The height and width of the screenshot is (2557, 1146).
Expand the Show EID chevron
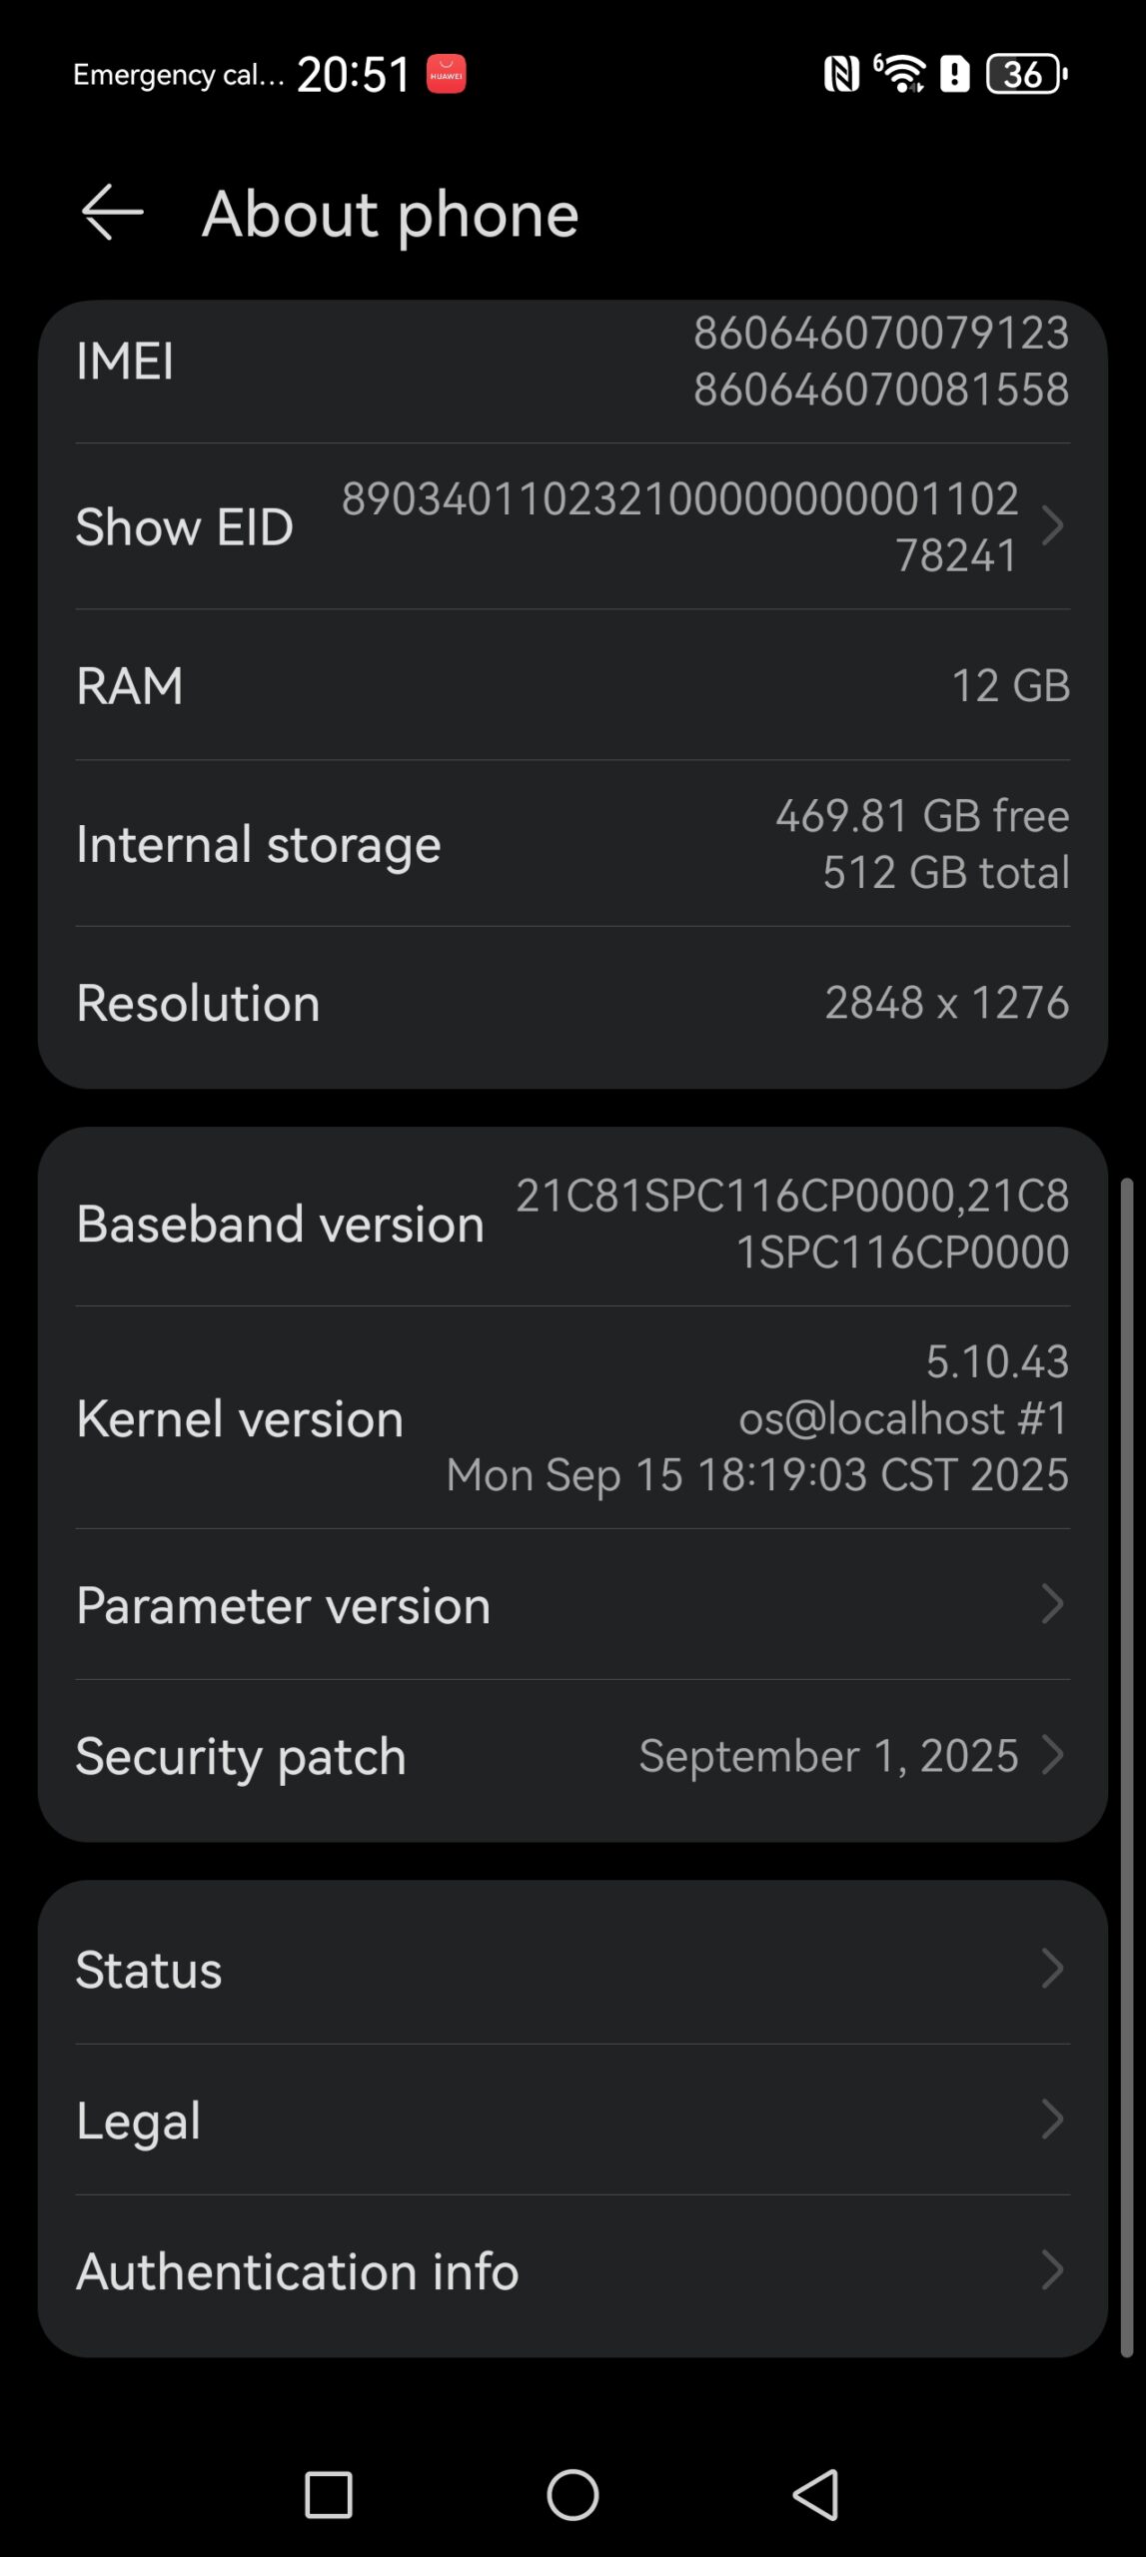(x=1052, y=526)
